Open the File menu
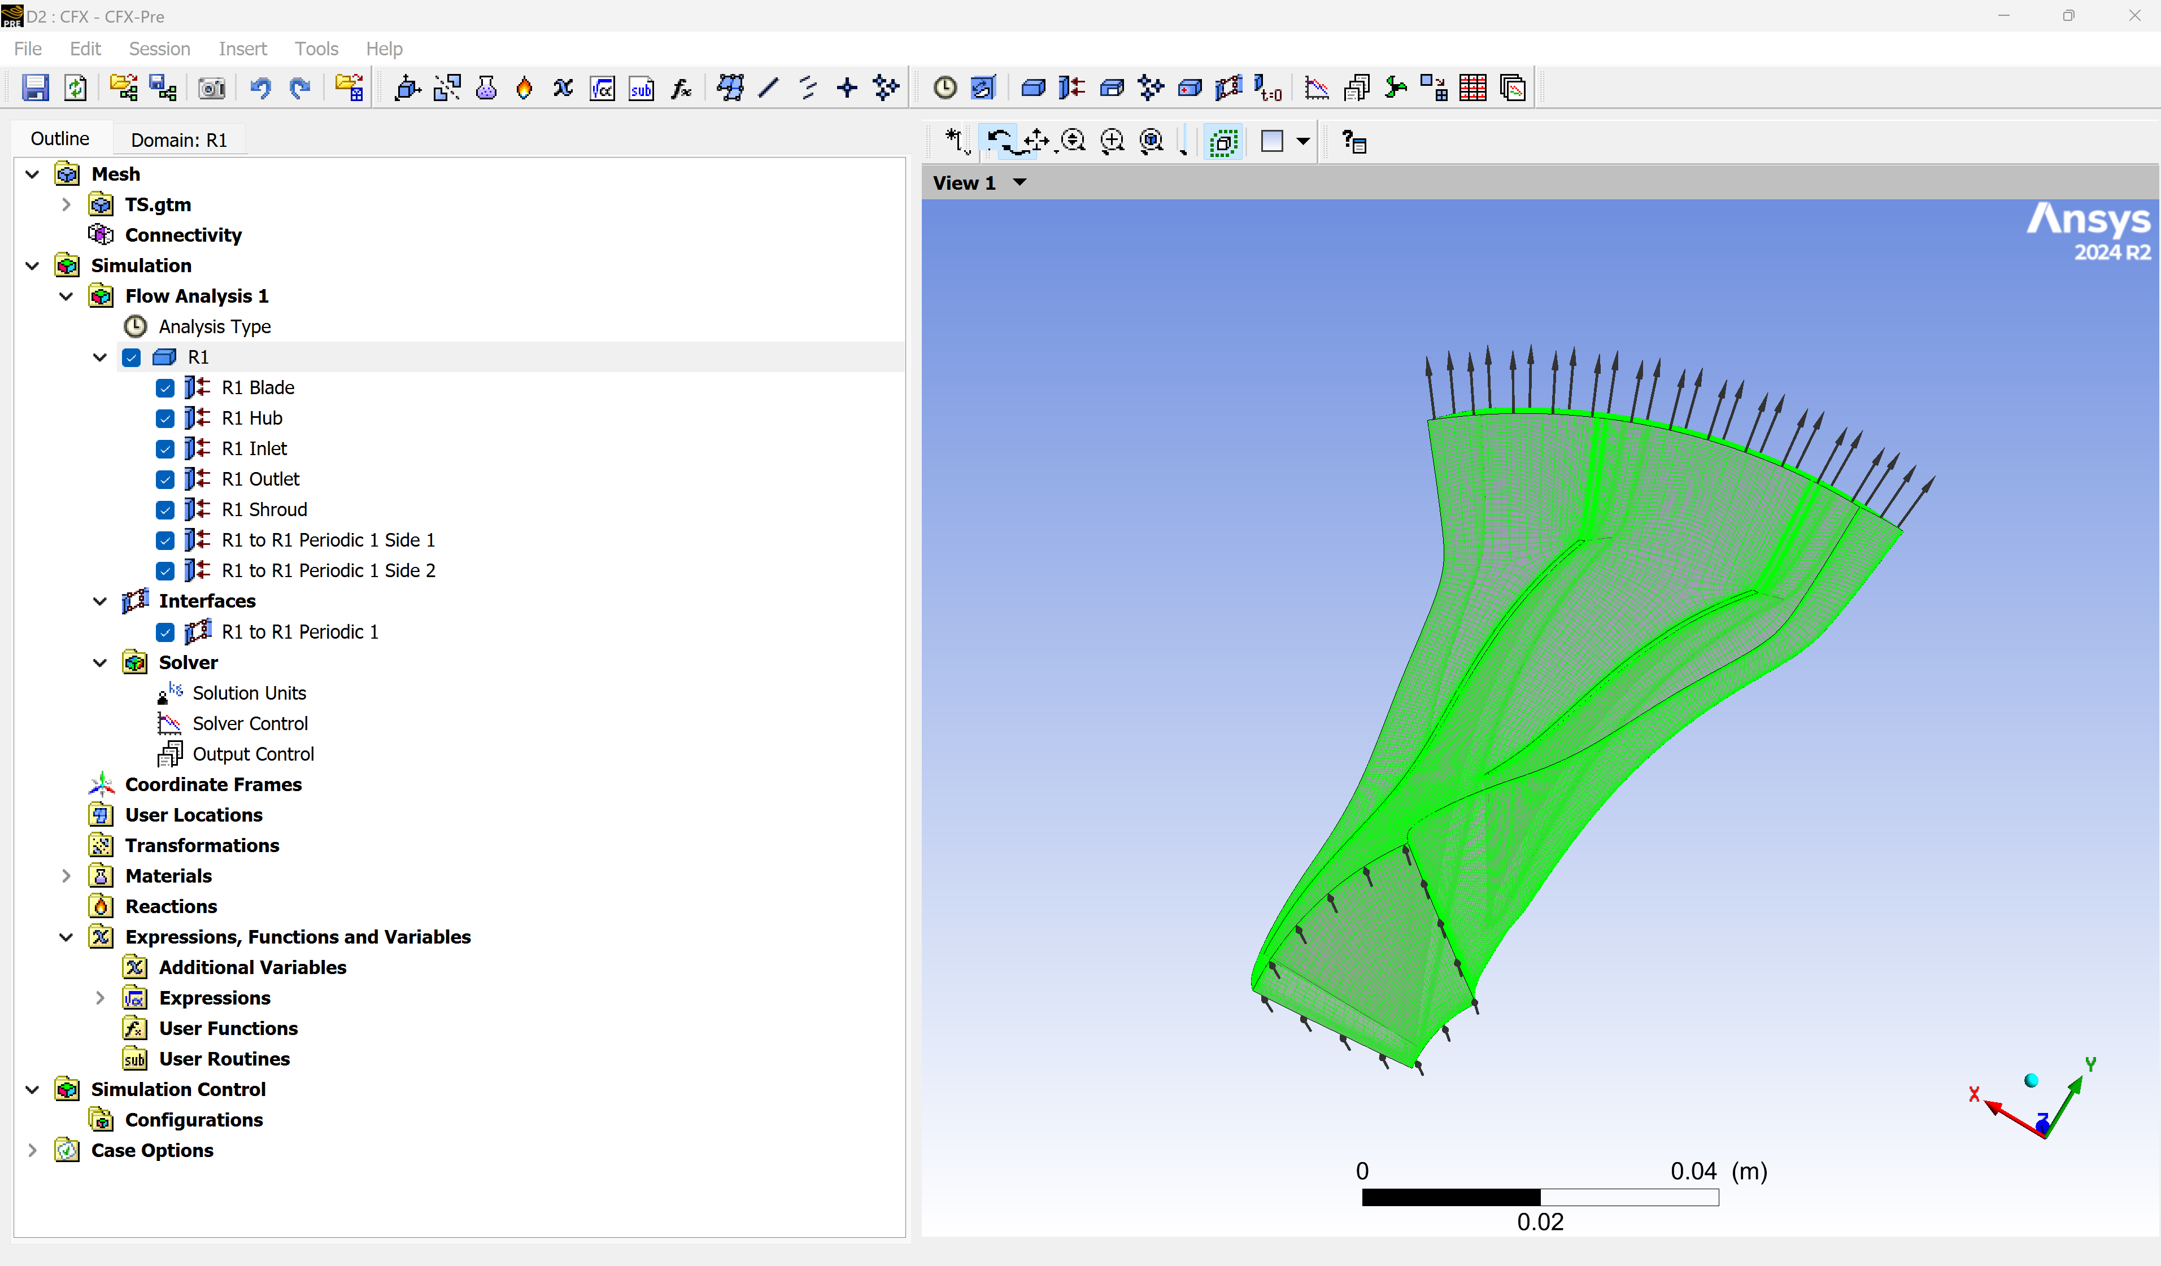 pyautogui.click(x=28, y=49)
